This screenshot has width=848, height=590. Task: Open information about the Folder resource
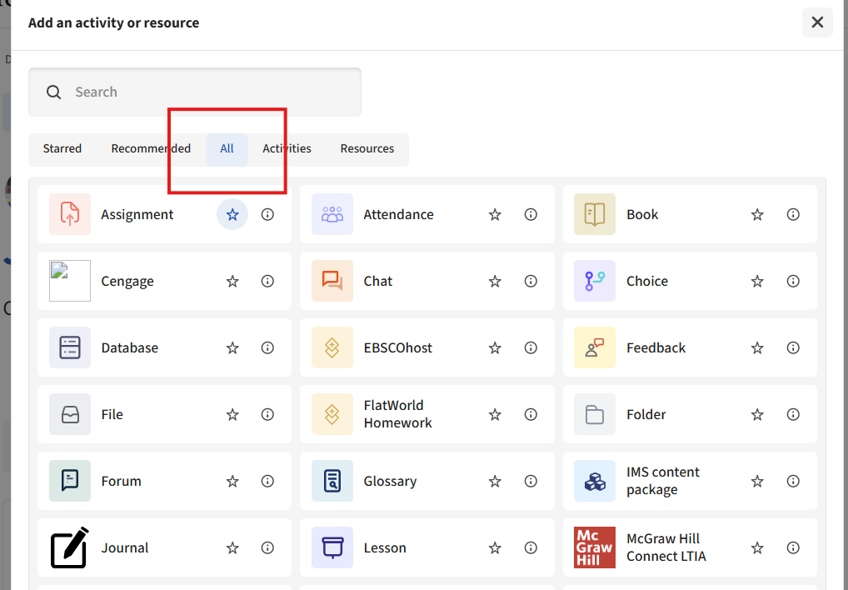pos(793,414)
